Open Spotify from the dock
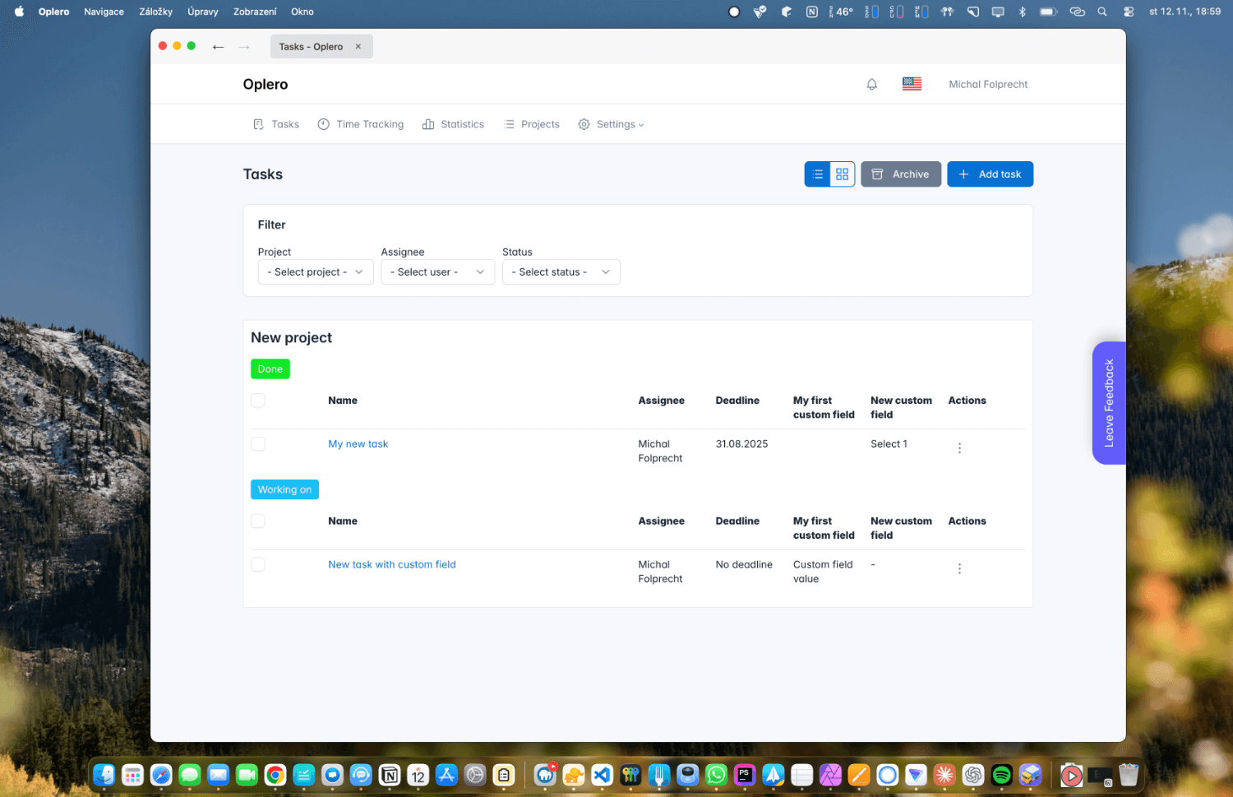1233x797 pixels. pos(1001,775)
